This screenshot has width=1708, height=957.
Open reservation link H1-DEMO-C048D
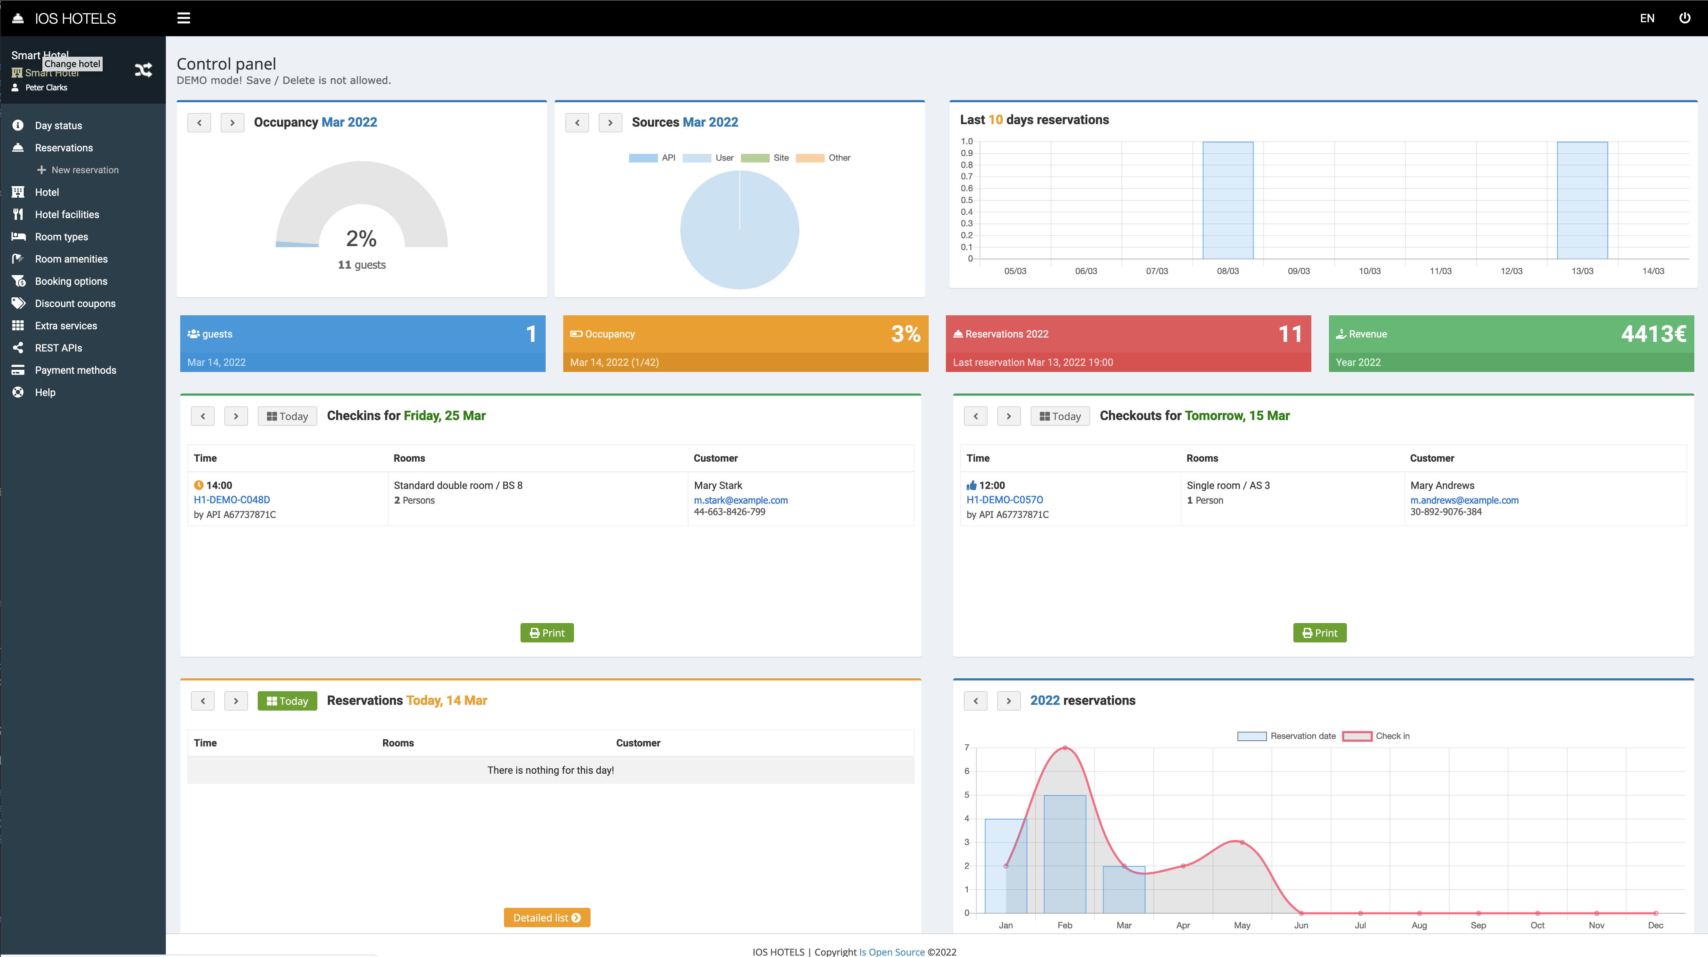click(232, 500)
